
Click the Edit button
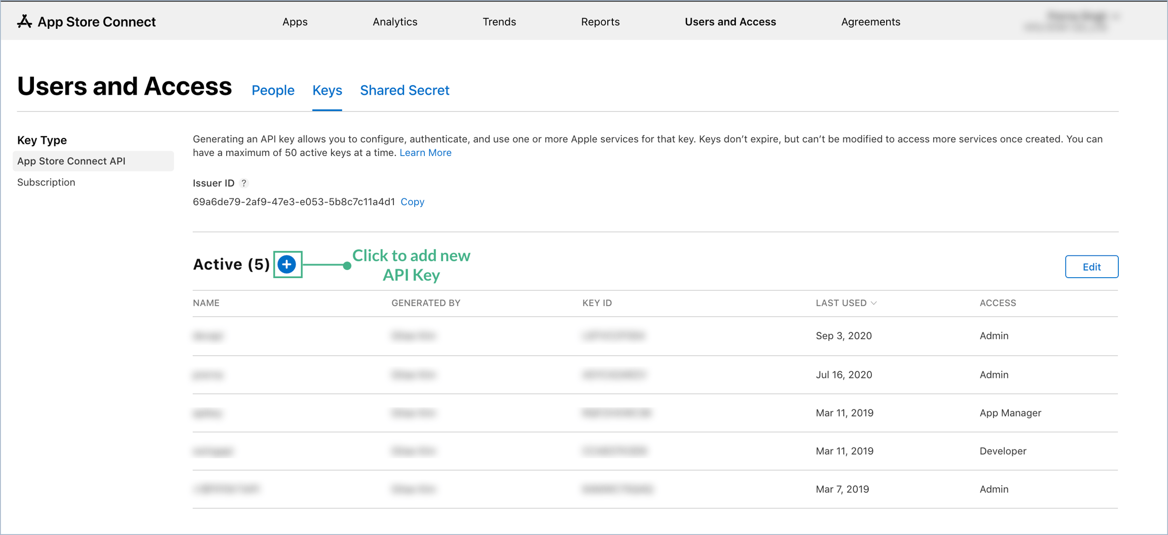pos(1091,266)
